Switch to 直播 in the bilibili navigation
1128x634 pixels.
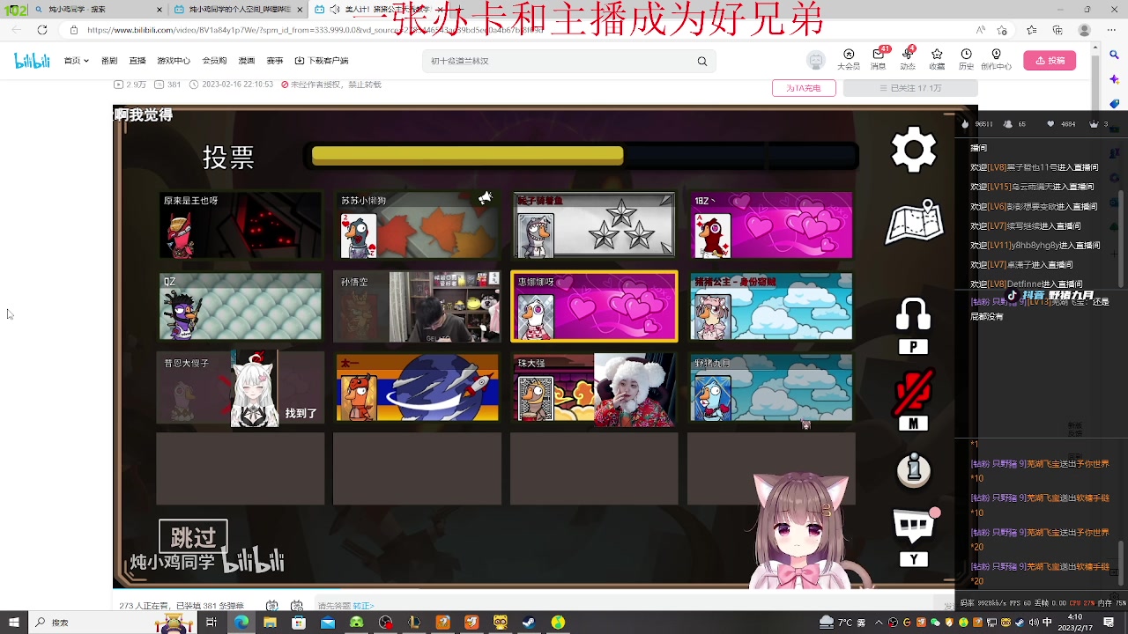point(137,61)
